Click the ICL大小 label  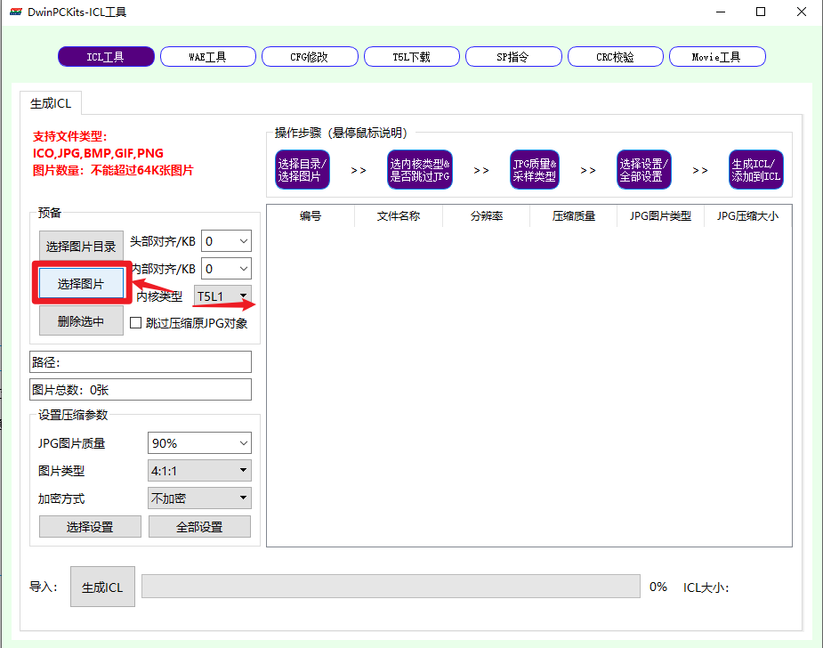tap(706, 587)
